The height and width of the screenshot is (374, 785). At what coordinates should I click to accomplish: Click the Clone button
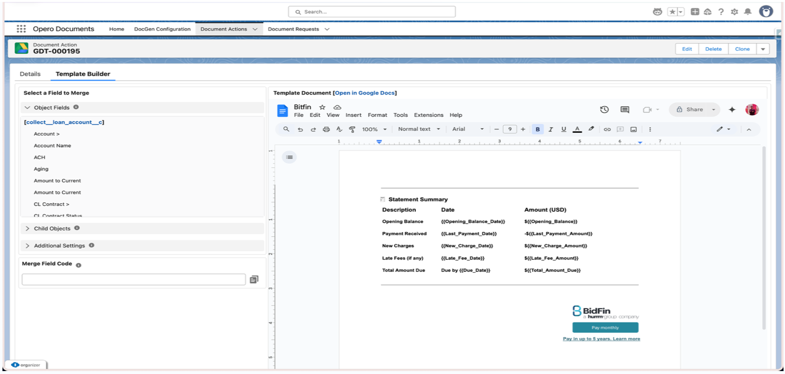(742, 49)
